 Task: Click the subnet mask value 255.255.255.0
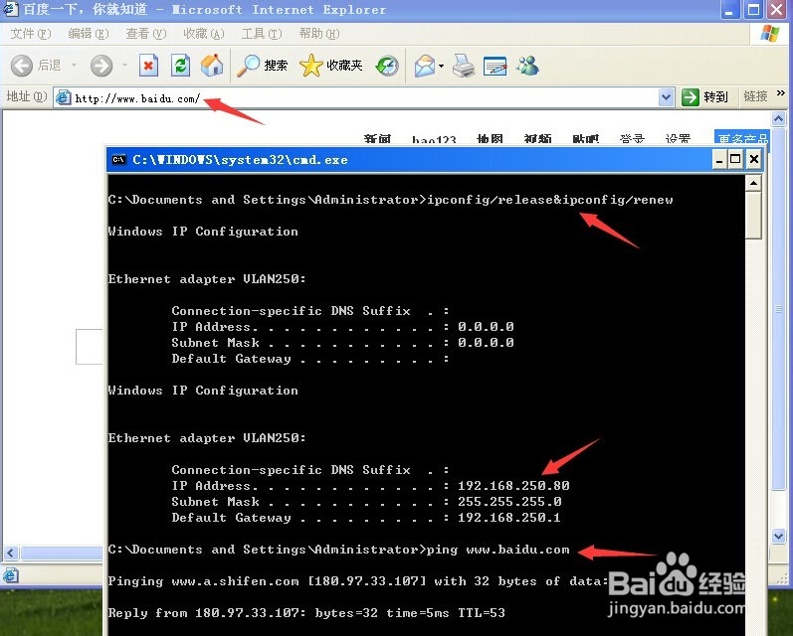click(509, 502)
